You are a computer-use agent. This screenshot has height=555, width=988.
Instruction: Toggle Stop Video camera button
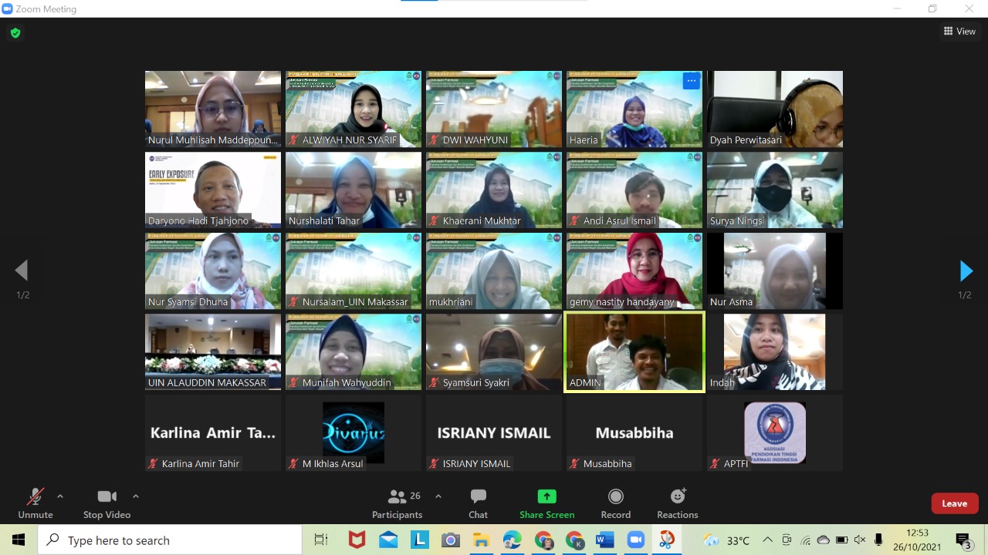click(x=107, y=503)
